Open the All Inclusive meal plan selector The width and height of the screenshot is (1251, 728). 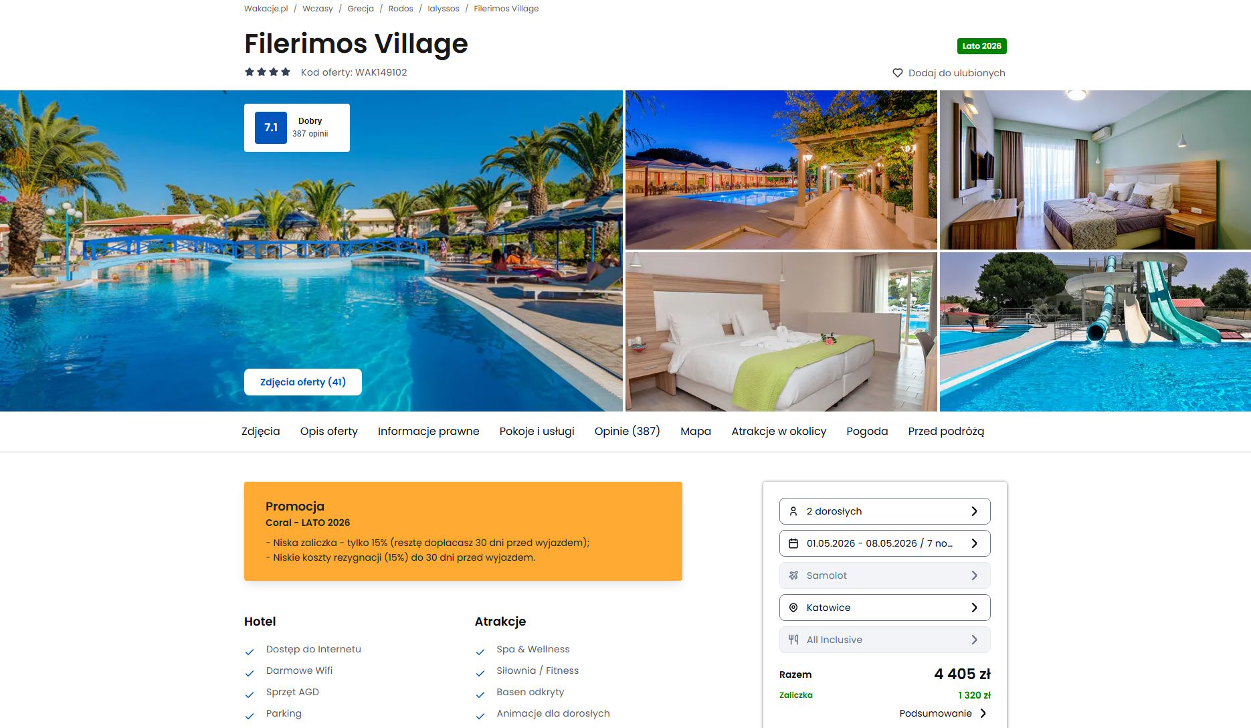click(884, 640)
